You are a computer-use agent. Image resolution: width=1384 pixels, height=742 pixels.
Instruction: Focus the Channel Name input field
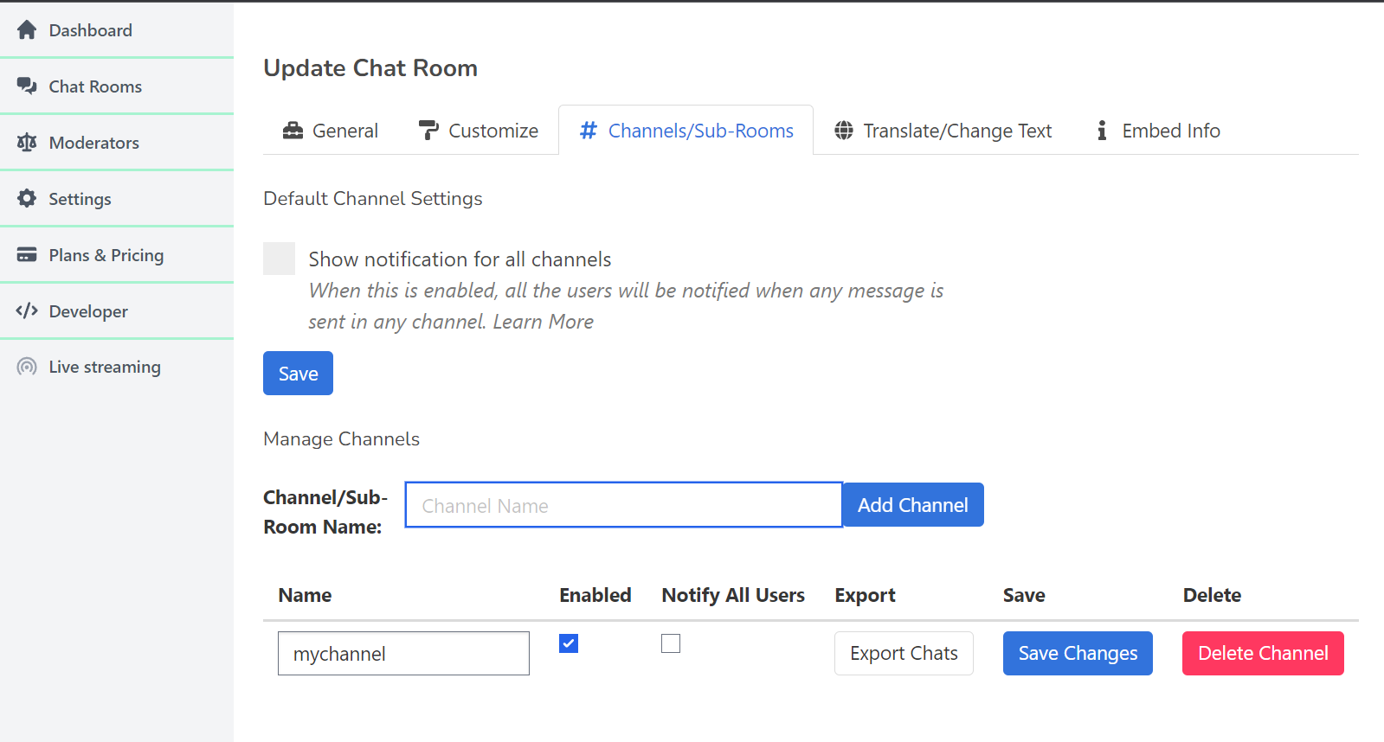[623, 505]
